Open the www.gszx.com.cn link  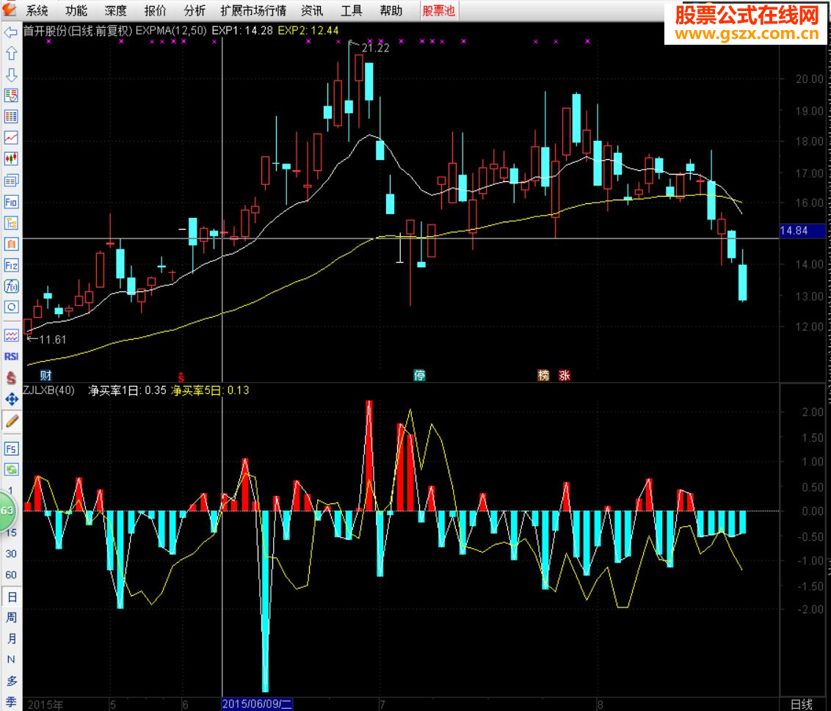click(747, 34)
